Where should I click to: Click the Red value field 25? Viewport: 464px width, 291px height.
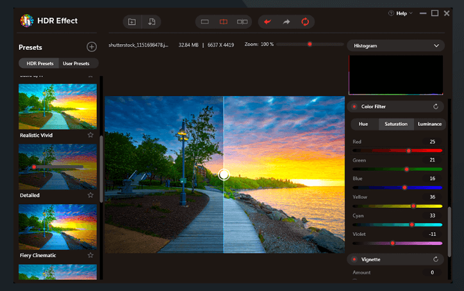pyautogui.click(x=433, y=142)
